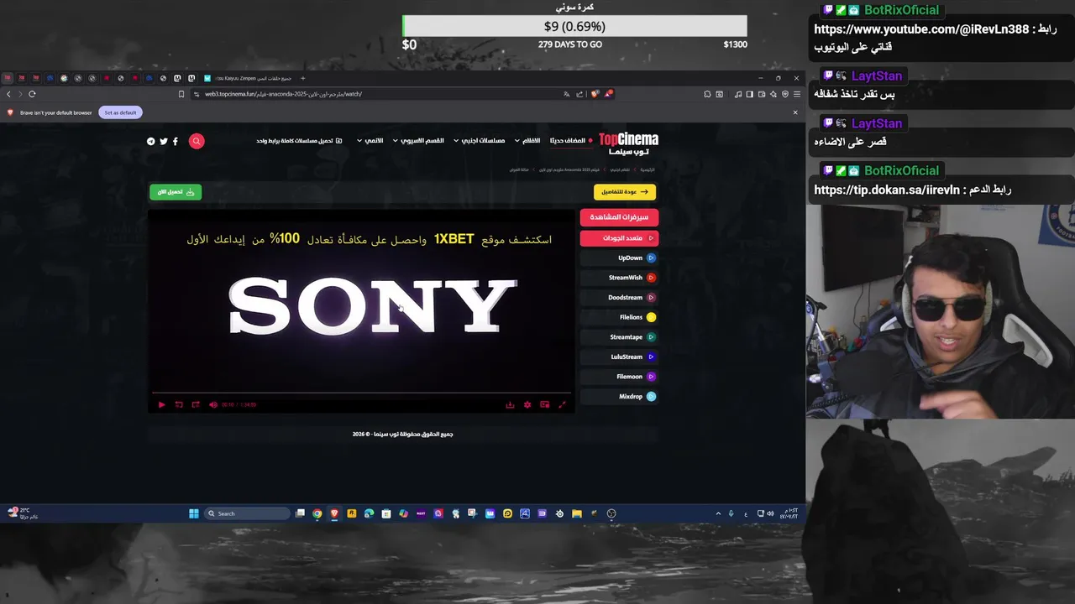Click the browser address bar URL

tap(284, 94)
